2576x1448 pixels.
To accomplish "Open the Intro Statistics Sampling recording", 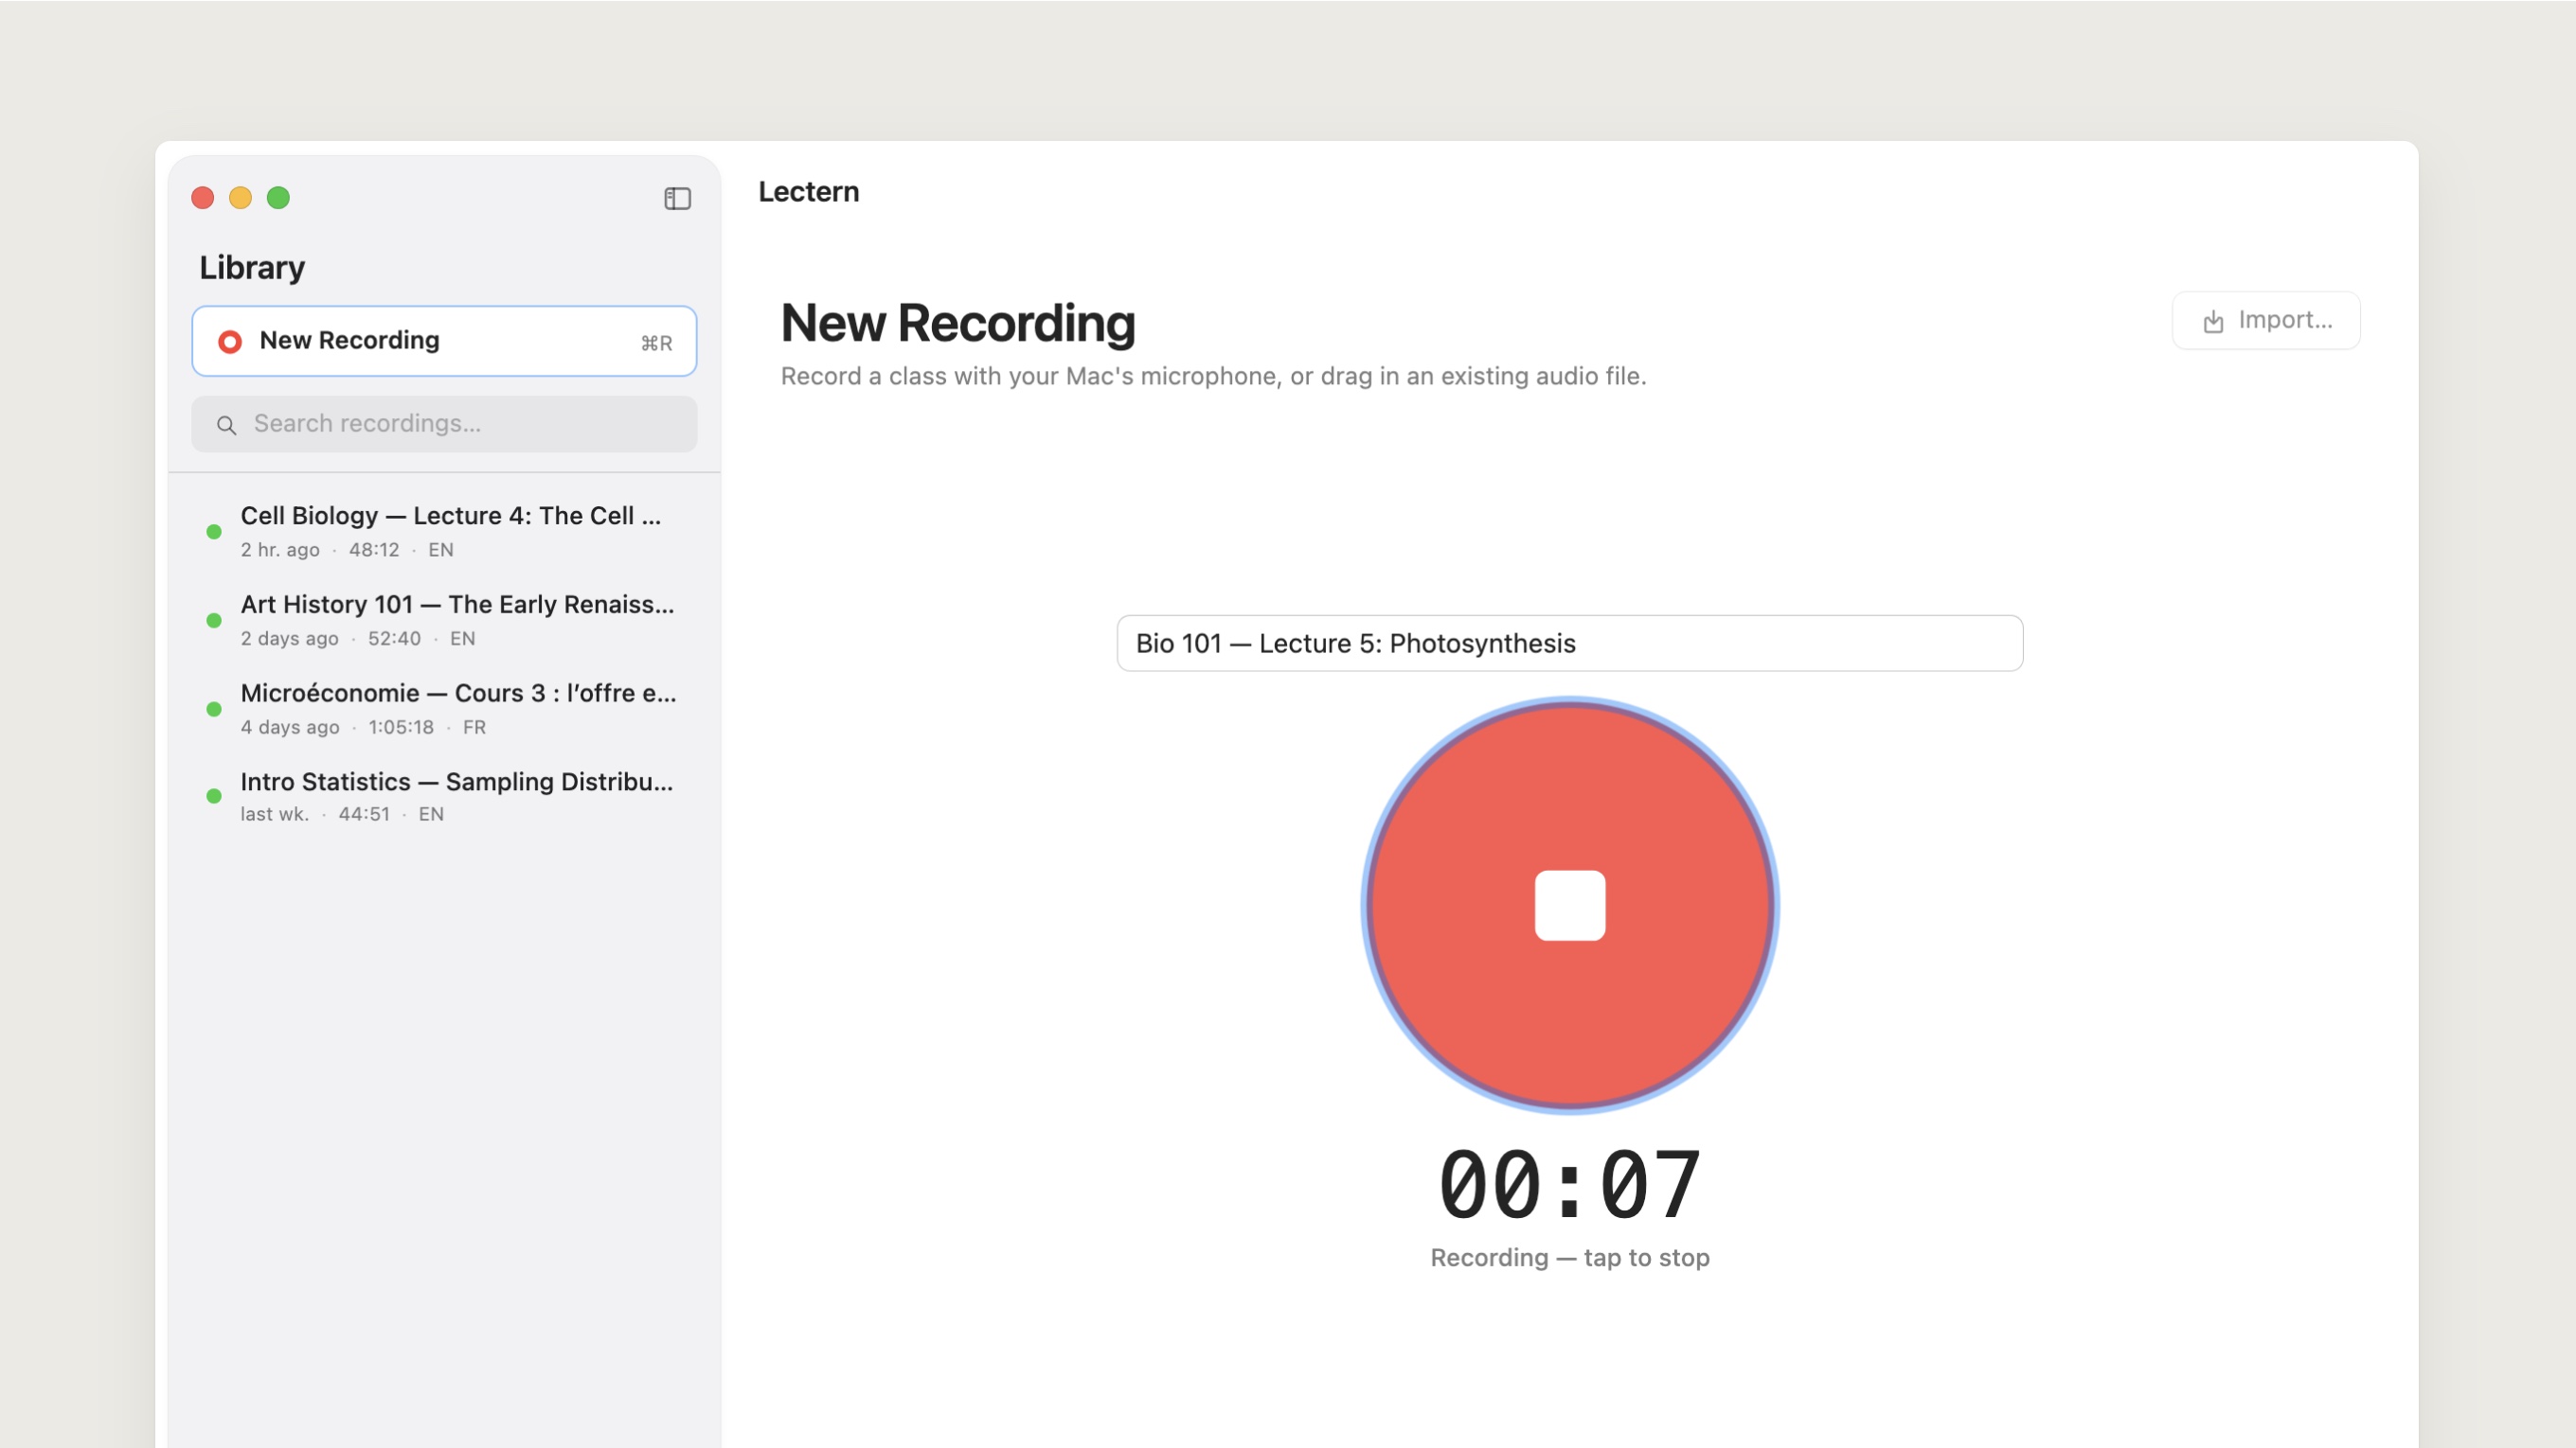I will pos(444,797).
